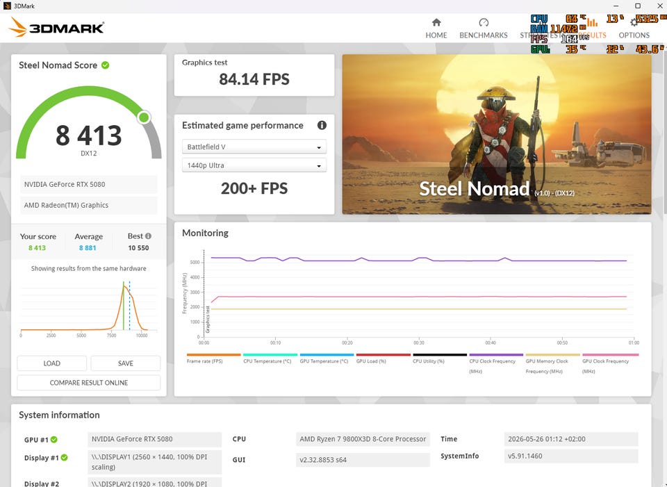Click NVIDIA GeForce RTX 5080 under the score
The width and height of the screenshot is (667, 487).
(88, 184)
